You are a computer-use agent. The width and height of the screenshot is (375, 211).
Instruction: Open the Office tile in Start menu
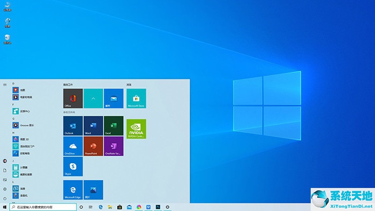(73, 99)
